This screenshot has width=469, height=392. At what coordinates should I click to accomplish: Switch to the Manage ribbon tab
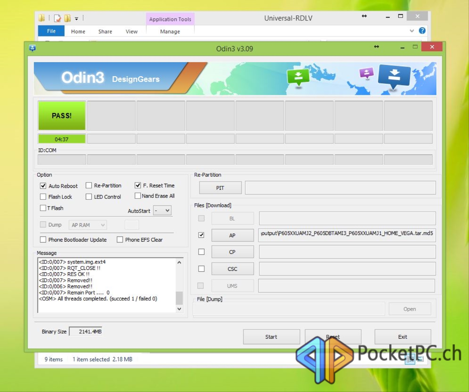tap(170, 31)
